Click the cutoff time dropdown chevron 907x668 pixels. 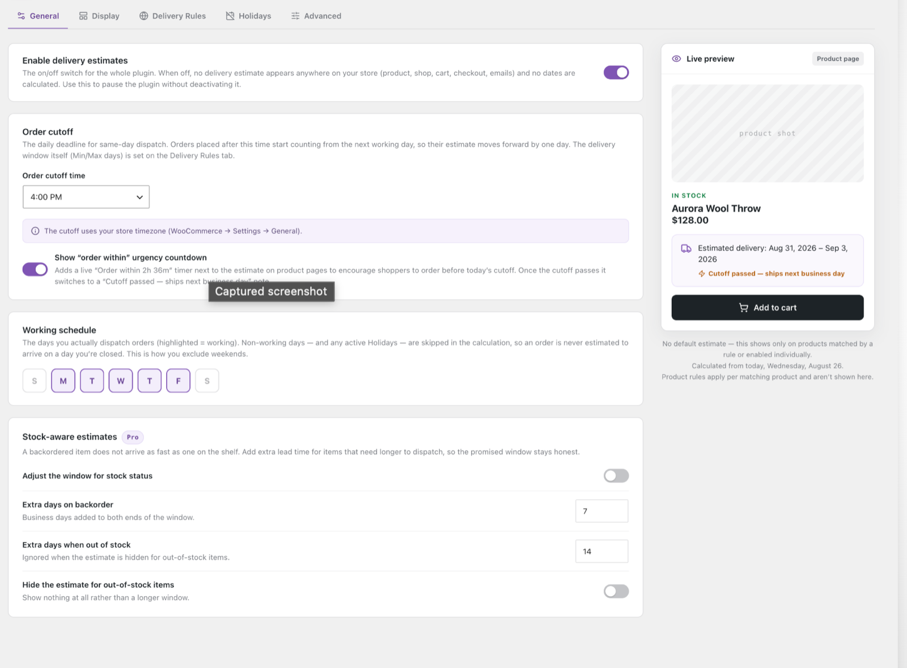click(x=139, y=197)
